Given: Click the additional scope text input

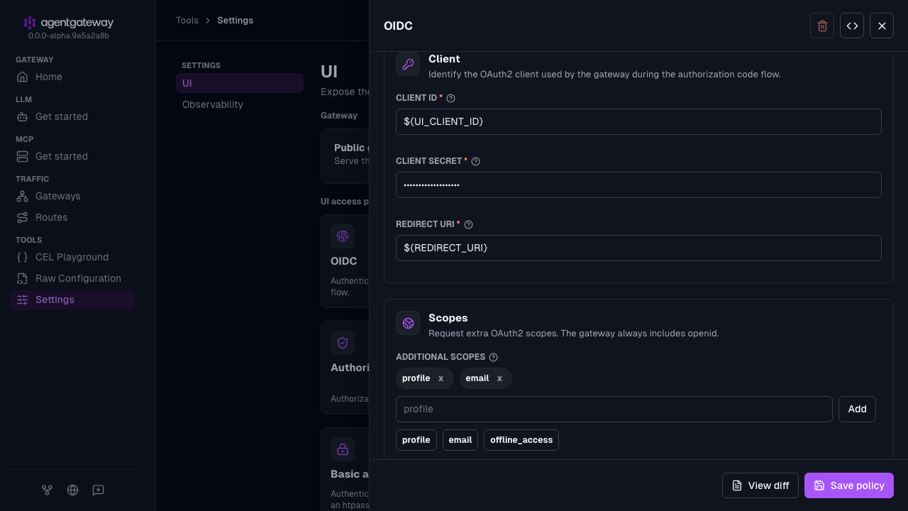Looking at the screenshot, I should tap(614, 409).
